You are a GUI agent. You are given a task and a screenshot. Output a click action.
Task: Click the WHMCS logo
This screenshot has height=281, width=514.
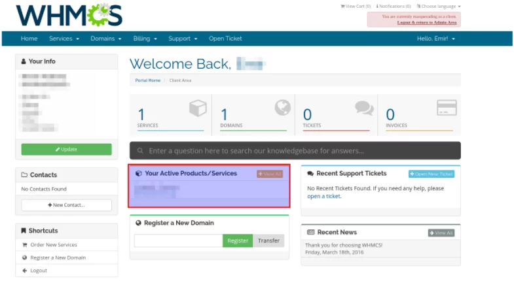pyautogui.click(x=69, y=14)
